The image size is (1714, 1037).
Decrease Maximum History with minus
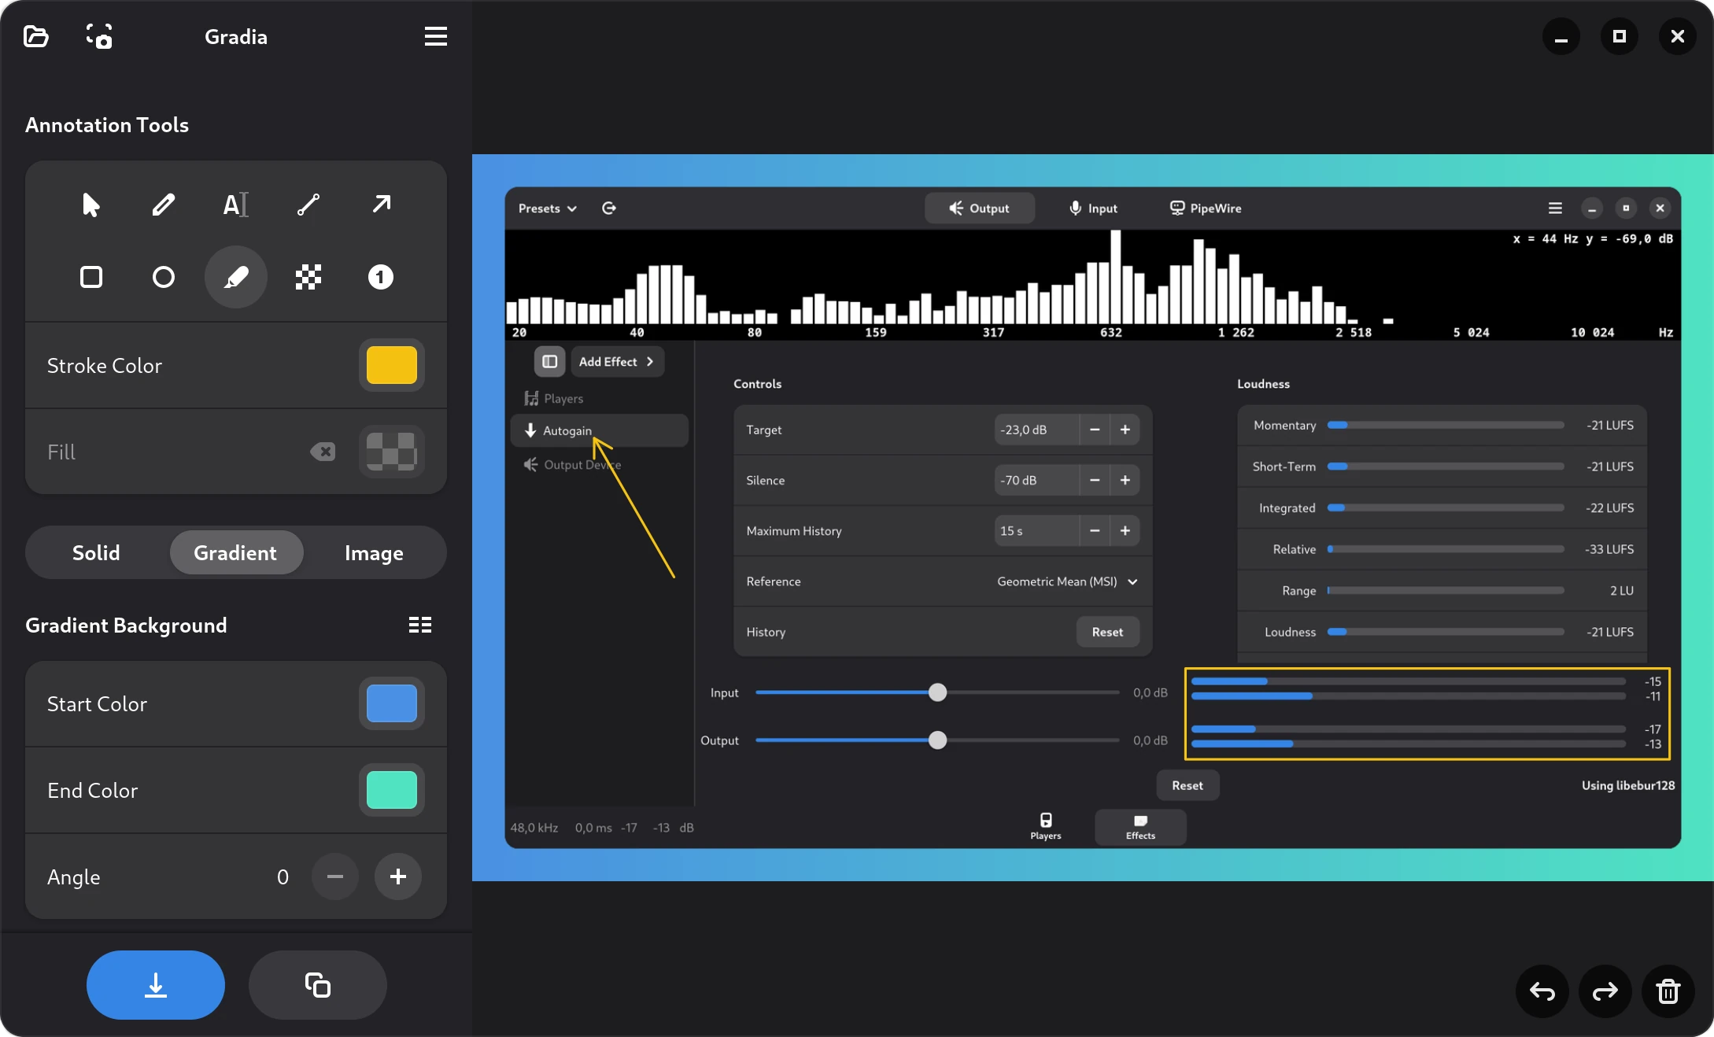pos(1095,531)
